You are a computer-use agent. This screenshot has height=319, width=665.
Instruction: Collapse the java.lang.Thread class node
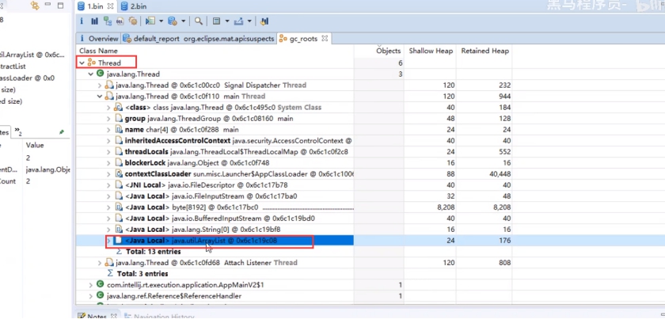coord(90,74)
